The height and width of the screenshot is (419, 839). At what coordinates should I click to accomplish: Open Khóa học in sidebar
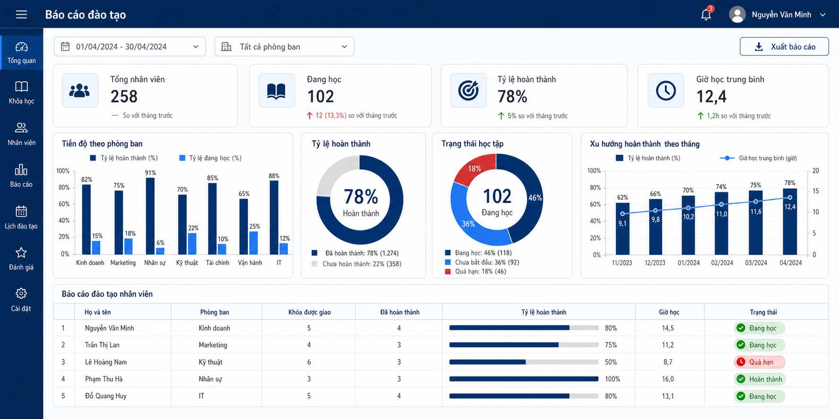click(21, 93)
